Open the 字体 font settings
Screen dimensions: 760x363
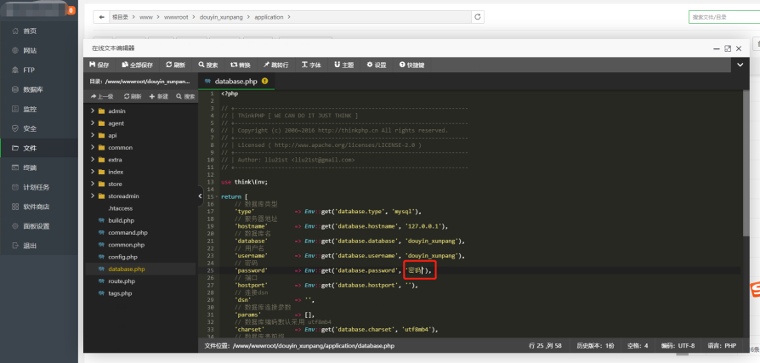click(x=311, y=65)
